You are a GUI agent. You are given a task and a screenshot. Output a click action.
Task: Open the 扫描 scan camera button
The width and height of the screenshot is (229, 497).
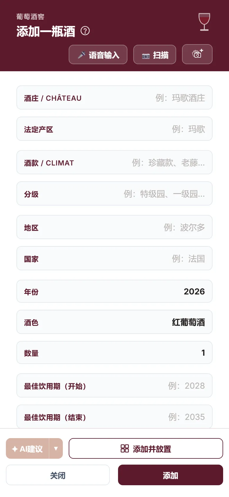click(155, 54)
